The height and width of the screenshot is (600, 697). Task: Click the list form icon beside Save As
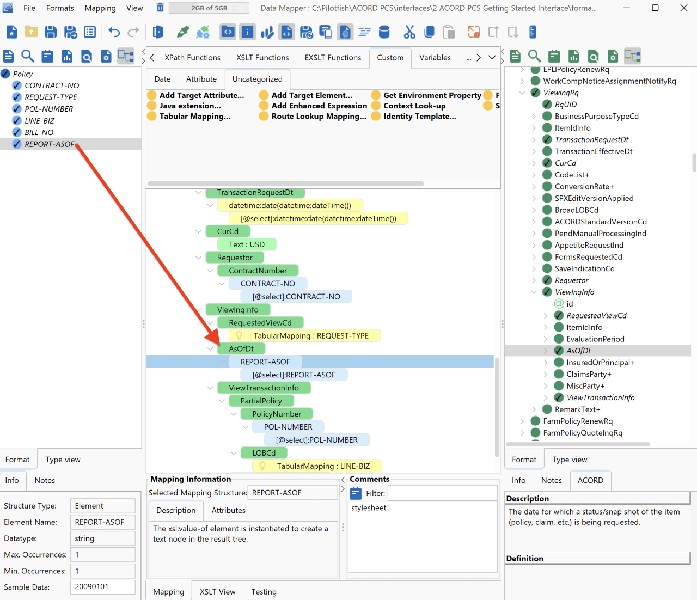point(90,32)
